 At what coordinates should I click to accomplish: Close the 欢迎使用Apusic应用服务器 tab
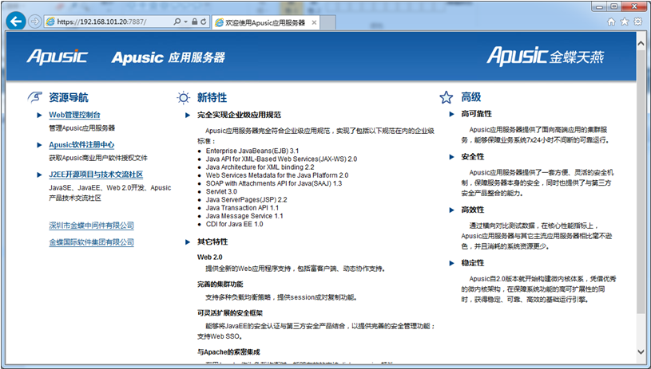(314, 22)
